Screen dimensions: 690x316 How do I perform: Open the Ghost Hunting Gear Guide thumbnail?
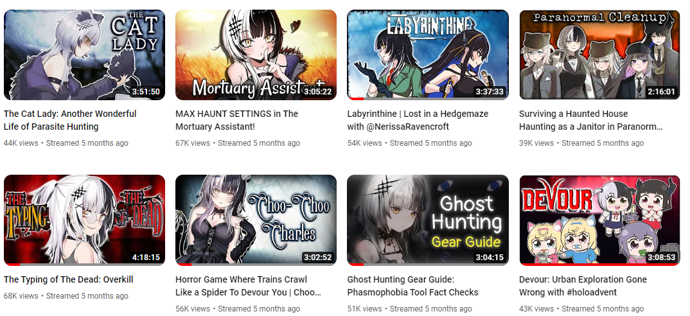click(428, 220)
